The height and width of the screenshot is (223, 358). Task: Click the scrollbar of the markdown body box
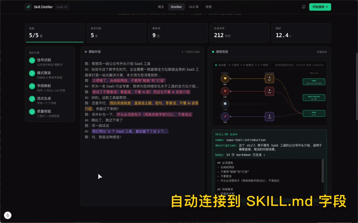(x=322, y=171)
